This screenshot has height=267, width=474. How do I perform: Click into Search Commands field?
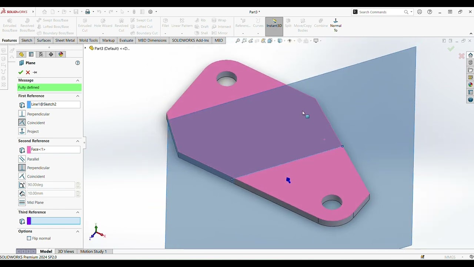[x=381, y=12]
